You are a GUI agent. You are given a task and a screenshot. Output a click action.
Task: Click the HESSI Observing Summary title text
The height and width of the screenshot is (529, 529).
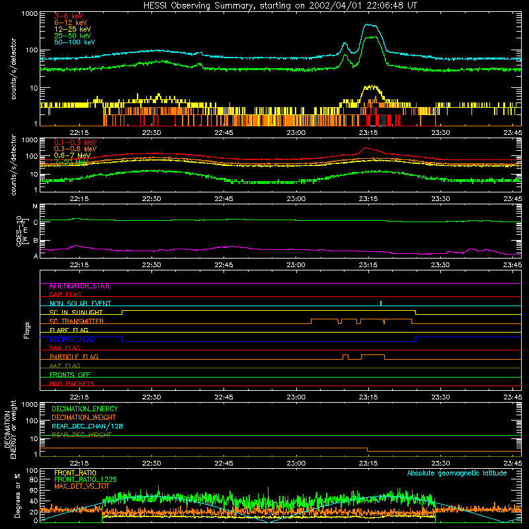(280, 6)
